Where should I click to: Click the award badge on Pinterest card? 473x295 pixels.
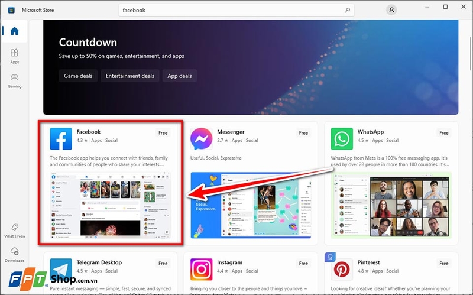coord(330,257)
